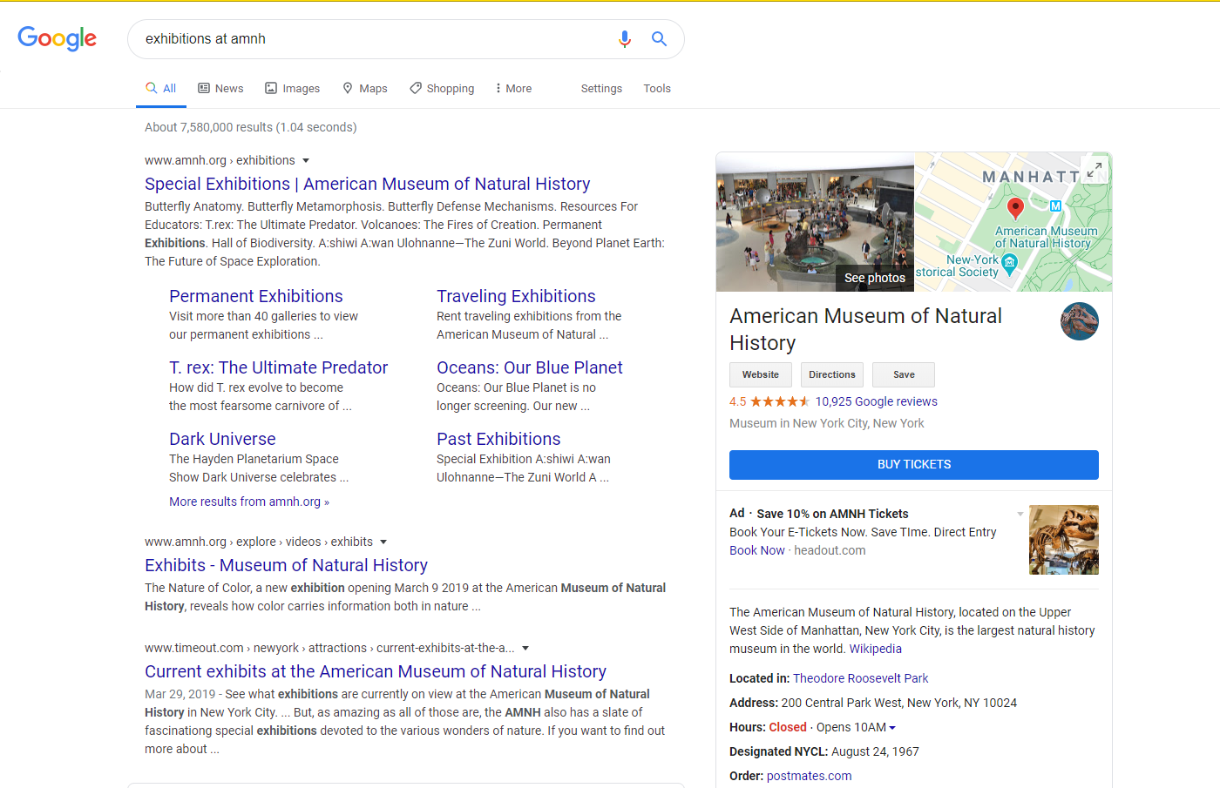Open Theodore Roosevelt Park link
This screenshot has width=1220, height=788.
861,678
